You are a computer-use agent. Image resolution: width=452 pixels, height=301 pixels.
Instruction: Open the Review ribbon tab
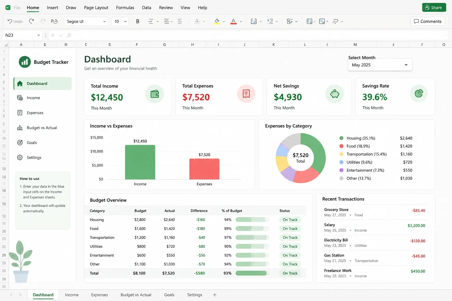tap(166, 8)
